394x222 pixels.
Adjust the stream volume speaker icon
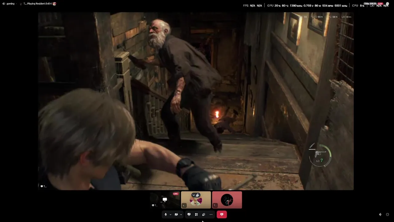[380, 215]
